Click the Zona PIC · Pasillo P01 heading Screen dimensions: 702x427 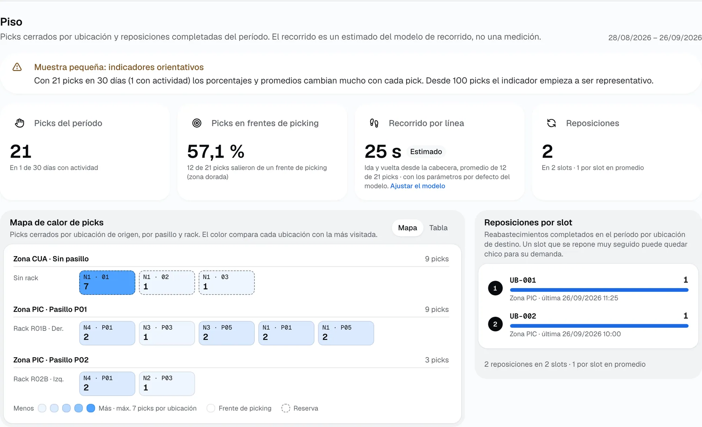coord(50,309)
